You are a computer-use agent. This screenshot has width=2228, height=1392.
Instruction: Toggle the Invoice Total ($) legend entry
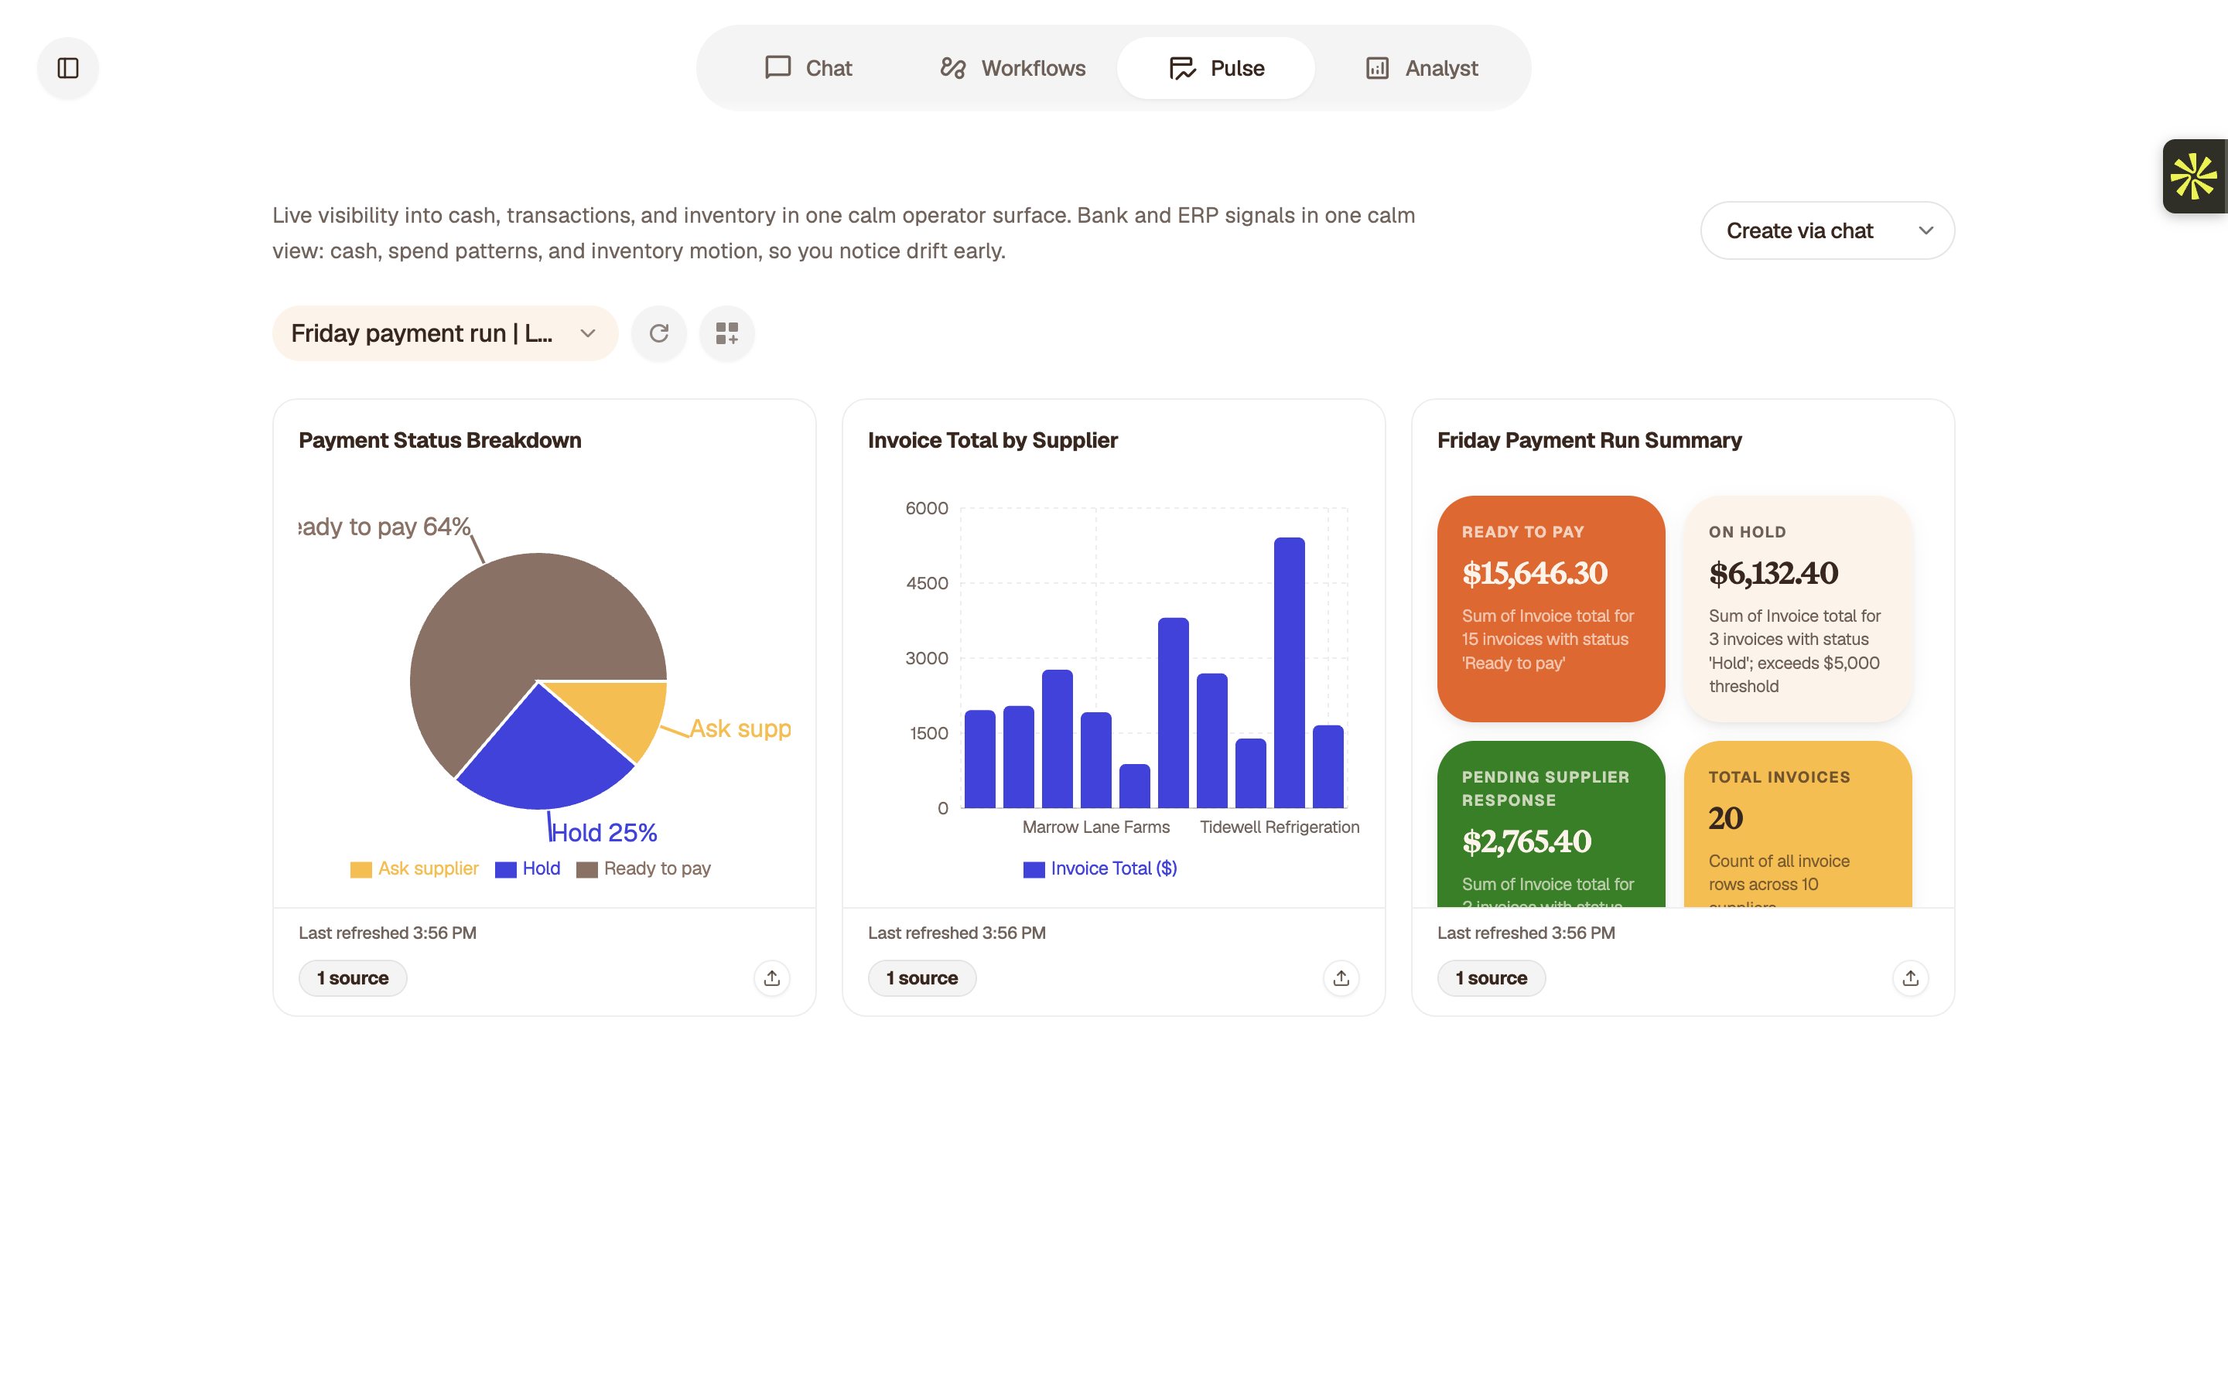(1100, 869)
